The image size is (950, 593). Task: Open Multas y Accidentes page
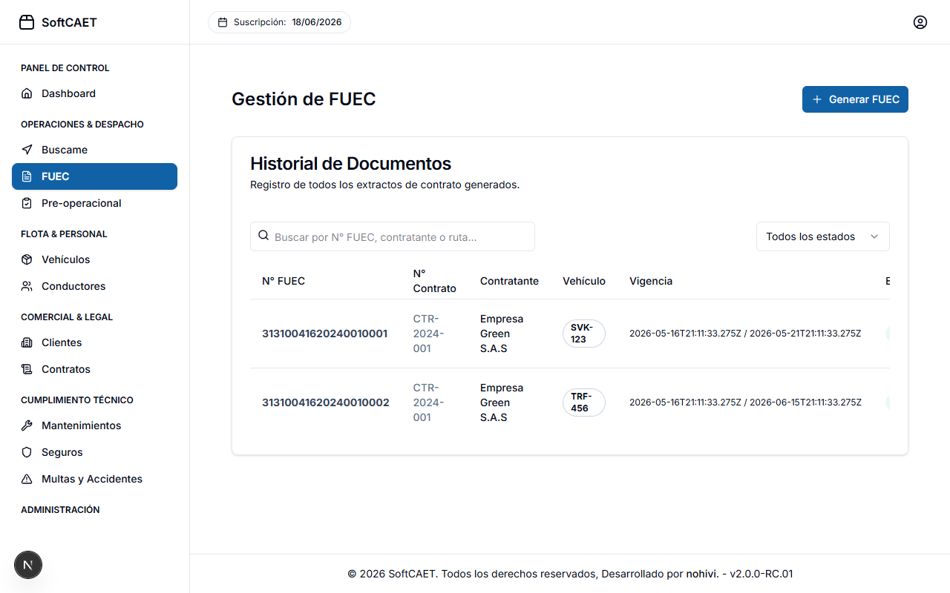click(x=94, y=479)
